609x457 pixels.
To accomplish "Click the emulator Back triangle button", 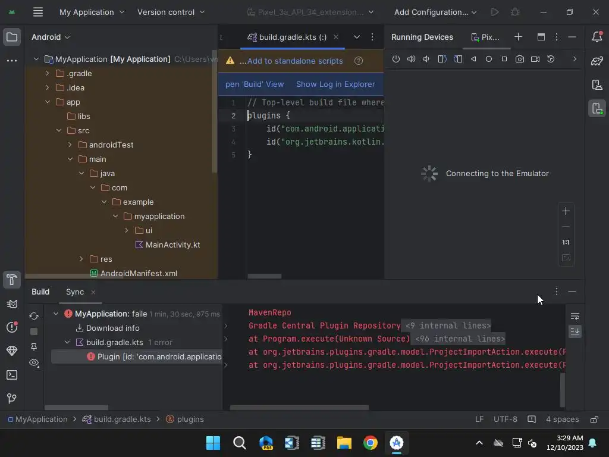I will [x=473, y=59].
